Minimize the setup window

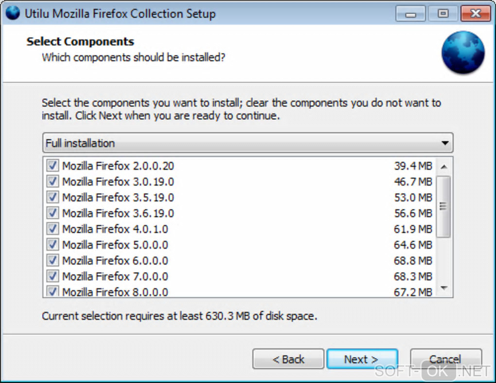[411, 14]
